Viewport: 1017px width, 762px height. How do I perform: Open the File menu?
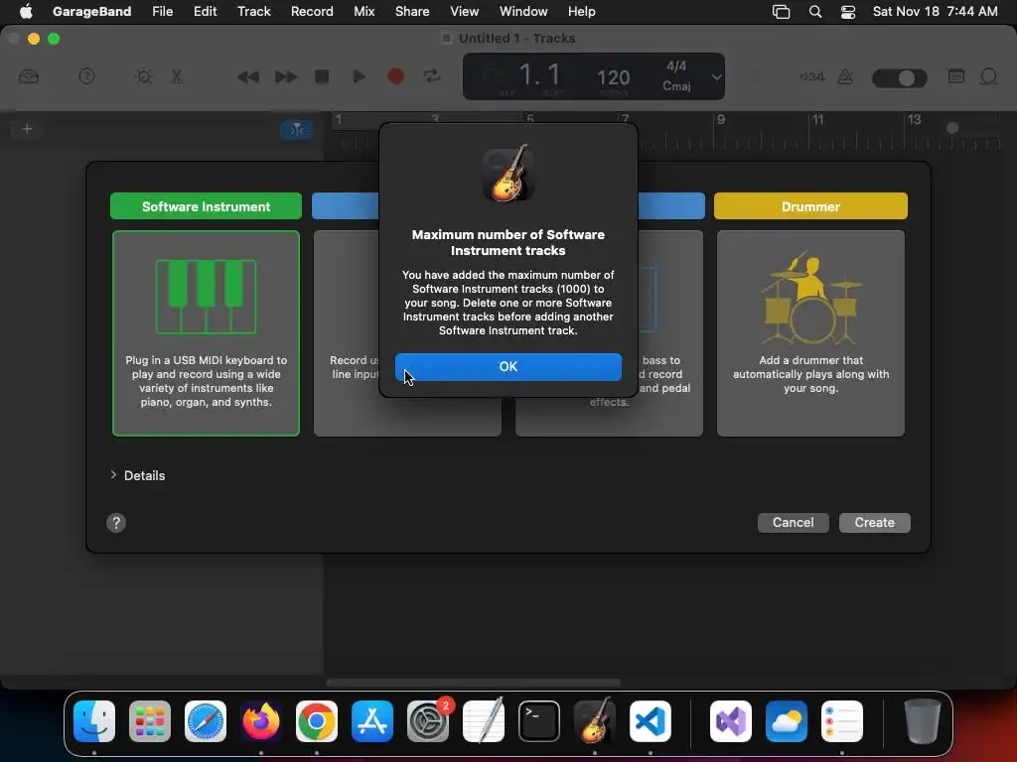coord(162,11)
